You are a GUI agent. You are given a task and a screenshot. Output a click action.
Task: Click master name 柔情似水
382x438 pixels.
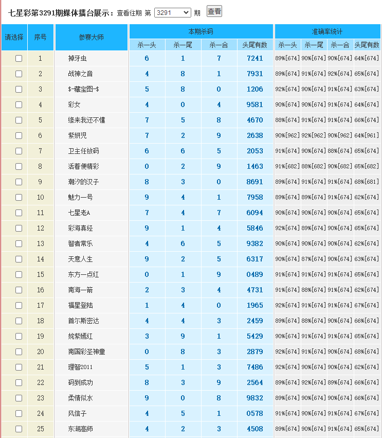point(80,398)
